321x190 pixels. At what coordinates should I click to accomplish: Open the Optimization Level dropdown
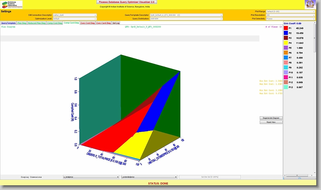click(74, 19)
